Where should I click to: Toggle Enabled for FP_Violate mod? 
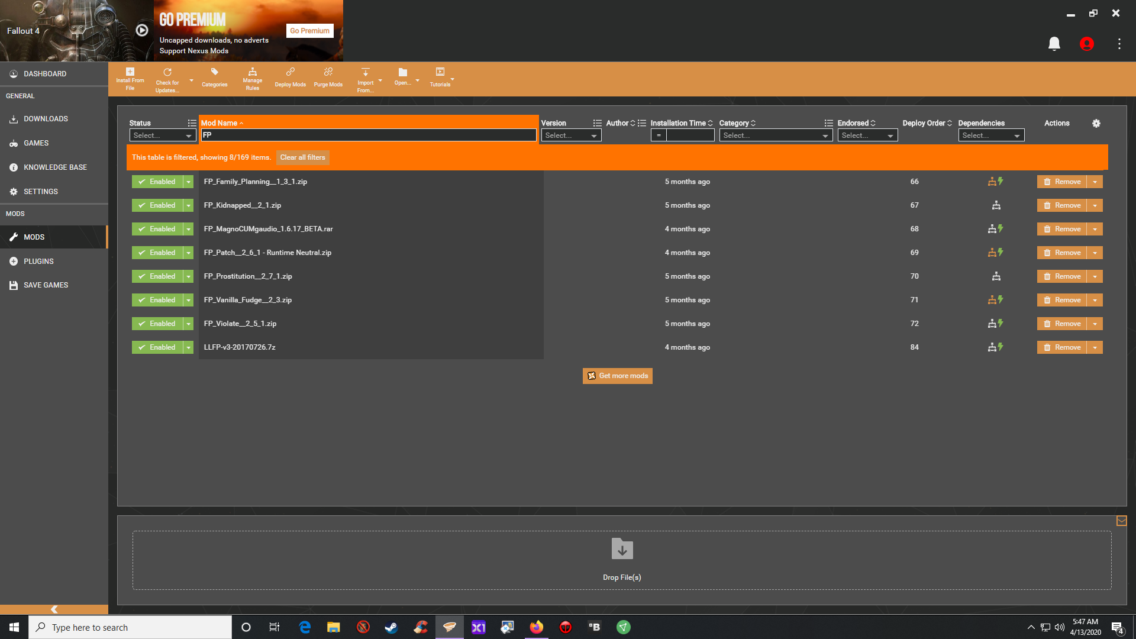click(157, 324)
